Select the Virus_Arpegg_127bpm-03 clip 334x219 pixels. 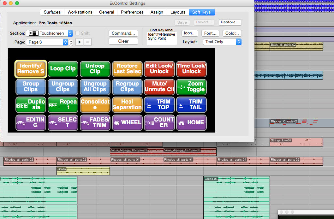click(x=190, y=152)
